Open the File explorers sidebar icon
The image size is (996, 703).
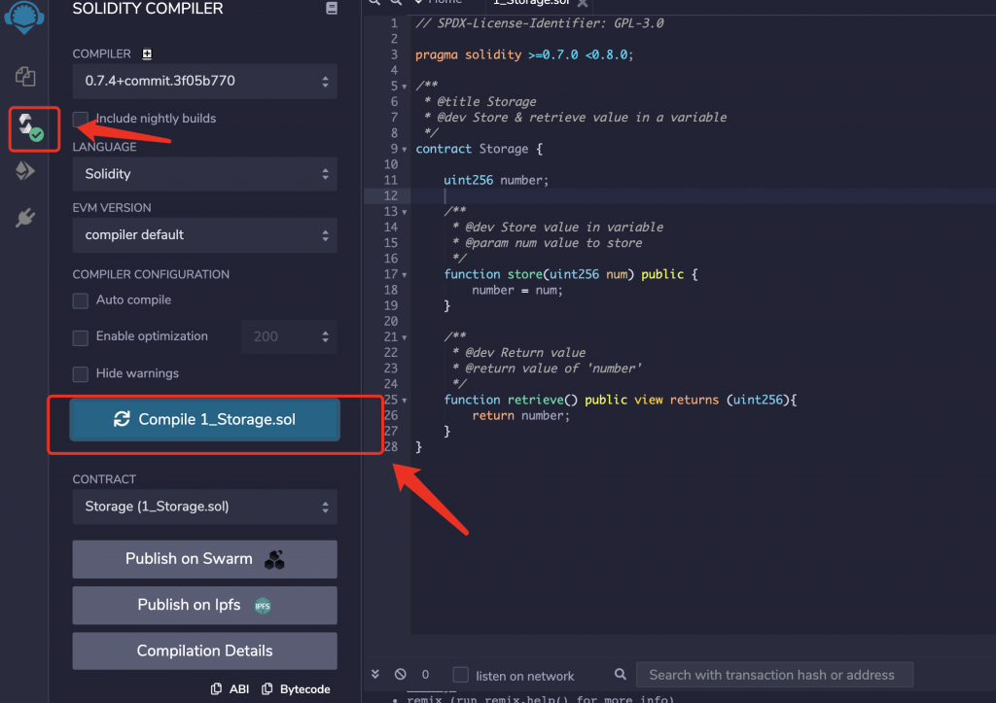25,76
